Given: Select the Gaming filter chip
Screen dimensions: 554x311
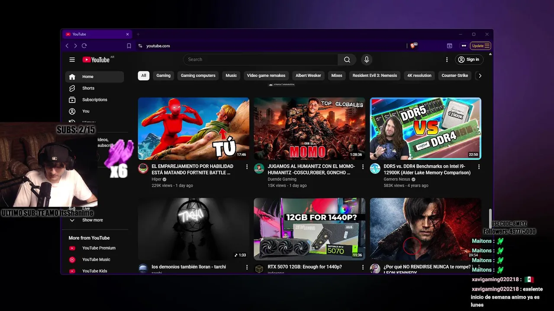Looking at the screenshot, I should click(163, 76).
